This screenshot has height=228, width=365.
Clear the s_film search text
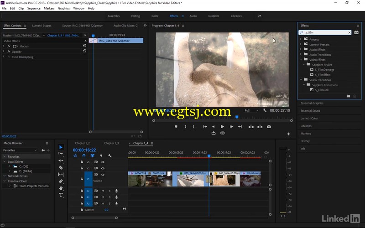[x=349, y=32]
